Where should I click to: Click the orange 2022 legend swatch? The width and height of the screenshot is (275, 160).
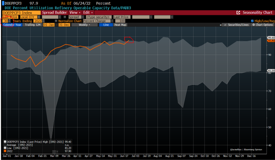coord(5,151)
